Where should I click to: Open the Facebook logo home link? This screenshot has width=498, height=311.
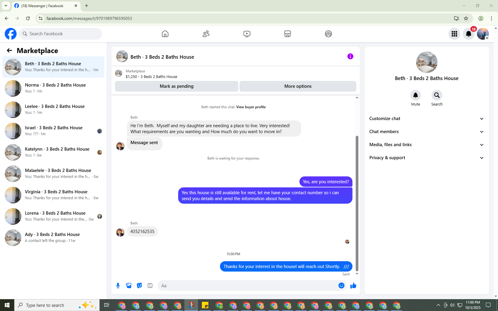pos(11,34)
